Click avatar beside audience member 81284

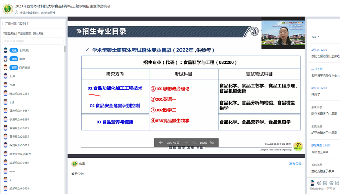click(5, 94)
